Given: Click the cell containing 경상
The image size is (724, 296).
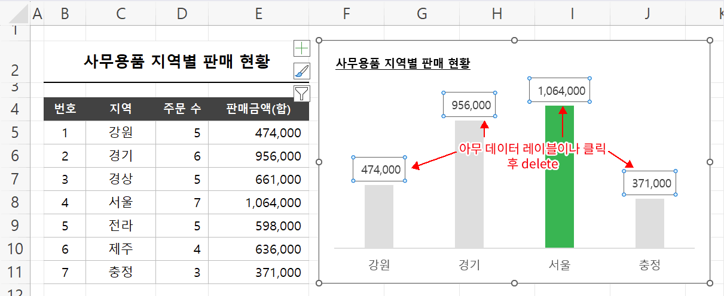Looking at the screenshot, I should [x=121, y=179].
